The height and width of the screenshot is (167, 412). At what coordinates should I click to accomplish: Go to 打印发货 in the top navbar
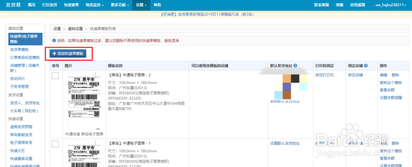click(x=49, y=5)
